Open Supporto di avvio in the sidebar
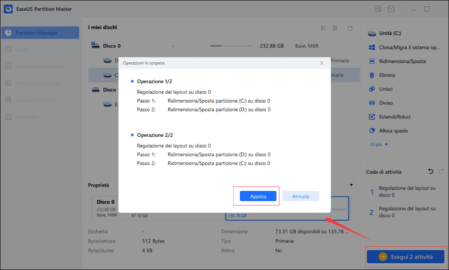This screenshot has width=449, height=270. tap(35, 100)
